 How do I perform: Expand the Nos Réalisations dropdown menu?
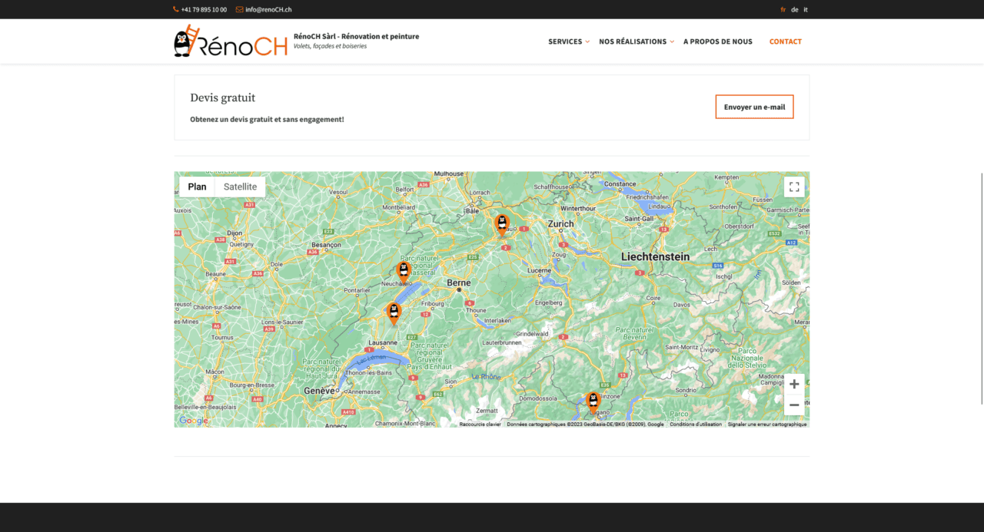click(x=636, y=41)
